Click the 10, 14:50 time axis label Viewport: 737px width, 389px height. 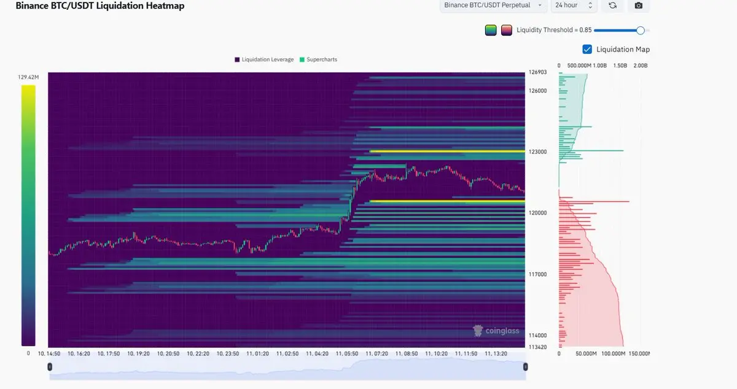pos(49,354)
